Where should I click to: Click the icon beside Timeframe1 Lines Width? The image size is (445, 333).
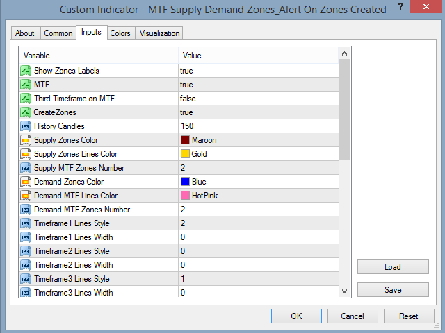click(26, 237)
